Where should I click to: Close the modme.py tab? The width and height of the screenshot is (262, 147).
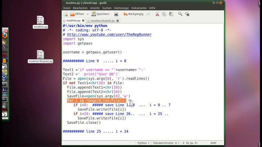(x=83, y=20)
